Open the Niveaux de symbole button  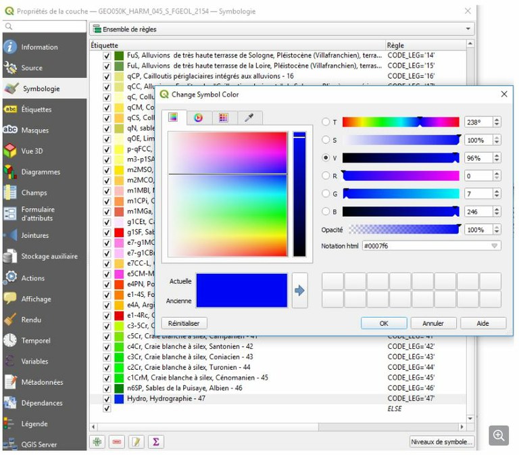pos(441,441)
